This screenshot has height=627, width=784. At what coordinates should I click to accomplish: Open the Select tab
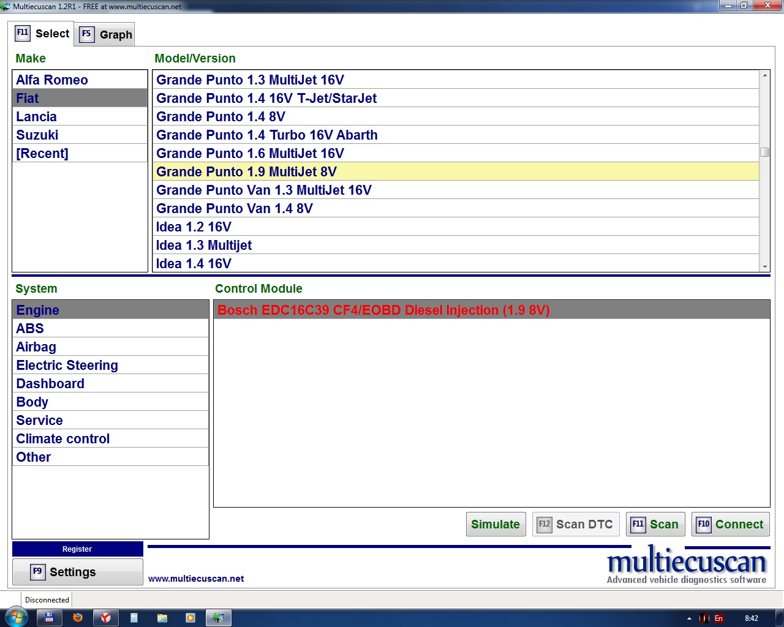pos(42,34)
